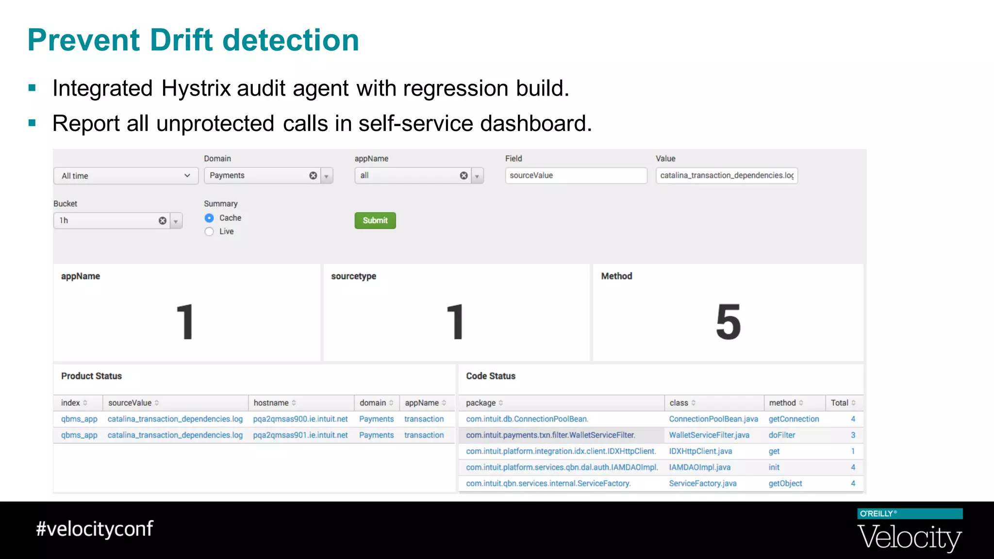Open WalletServiceFilter.java class link
Viewport: 994px width, 559px height.
pyautogui.click(x=709, y=435)
